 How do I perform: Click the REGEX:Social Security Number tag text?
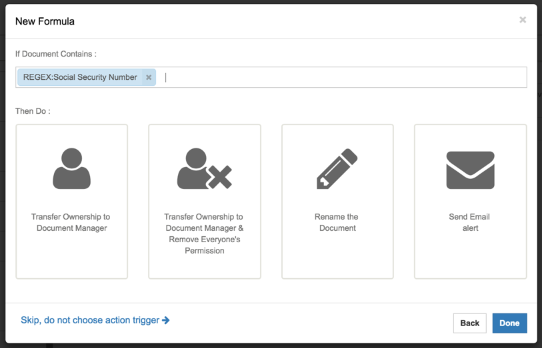point(80,77)
